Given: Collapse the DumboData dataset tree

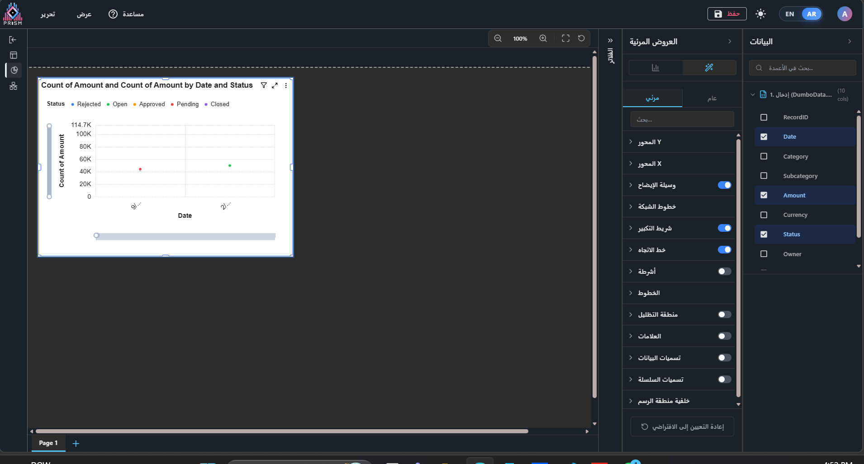Looking at the screenshot, I should coord(753,94).
